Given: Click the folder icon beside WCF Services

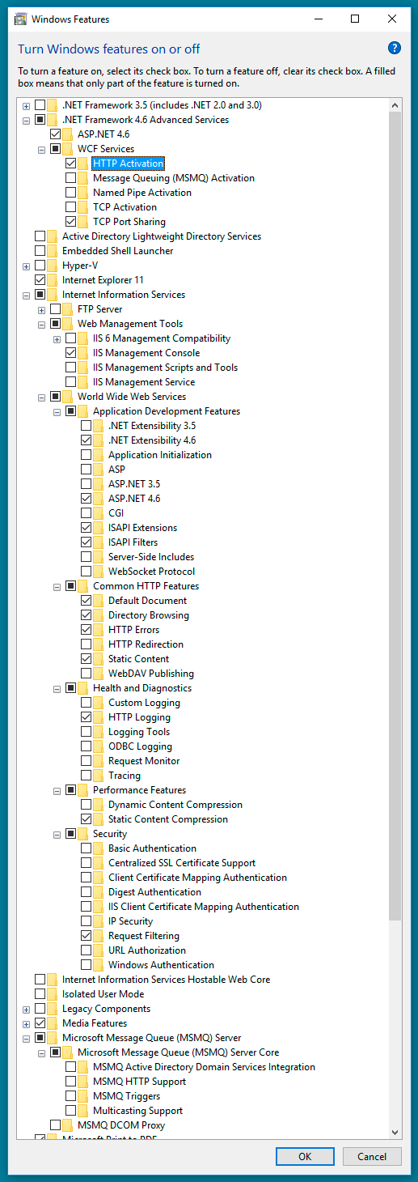Looking at the screenshot, I should [68, 149].
